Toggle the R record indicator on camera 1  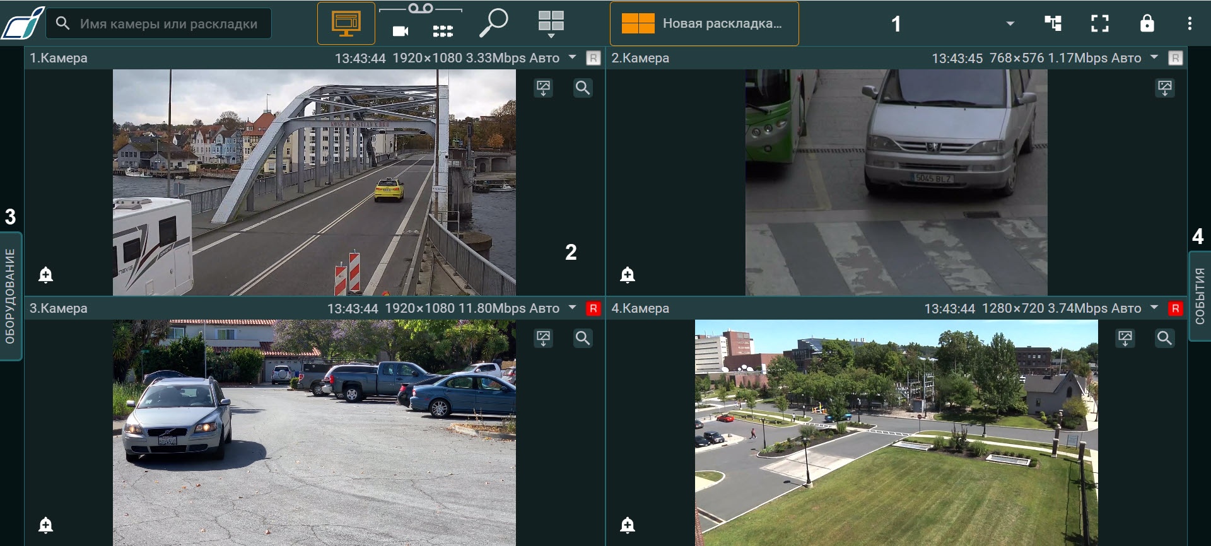click(593, 58)
